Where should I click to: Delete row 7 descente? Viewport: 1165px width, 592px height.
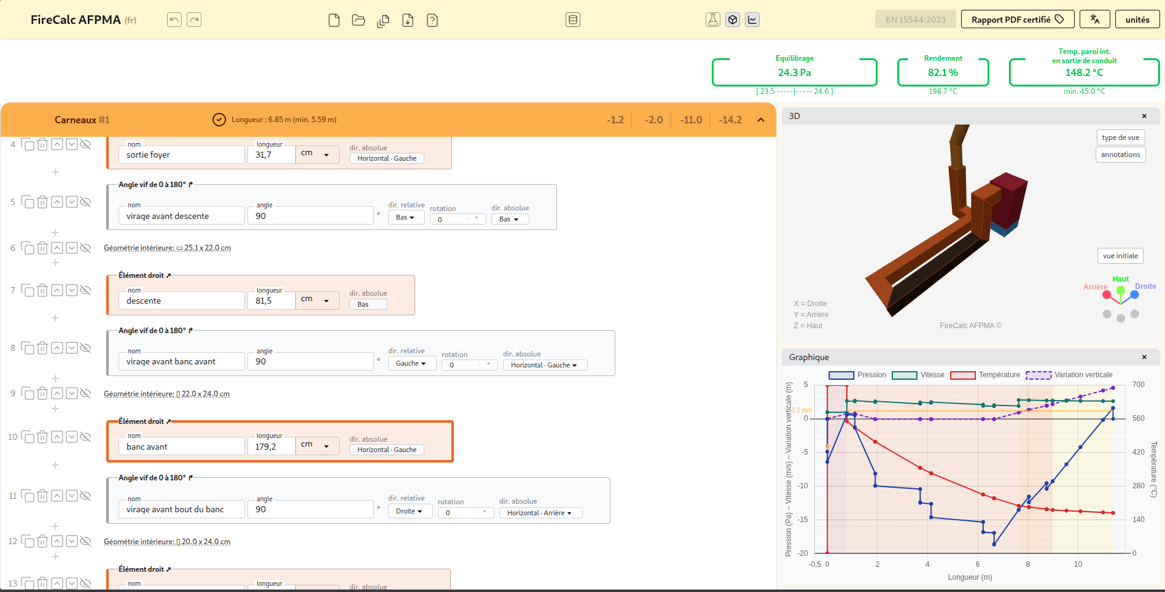coord(42,290)
